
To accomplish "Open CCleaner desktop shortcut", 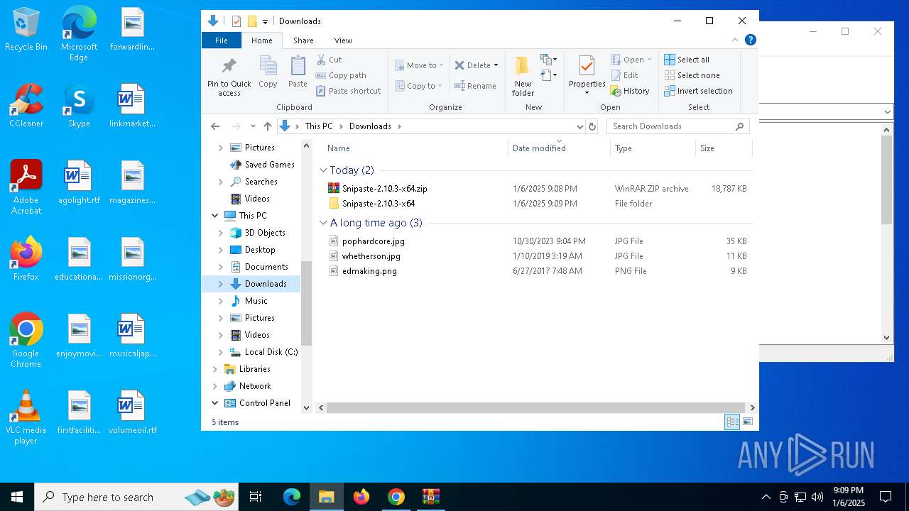I will tap(26, 106).
